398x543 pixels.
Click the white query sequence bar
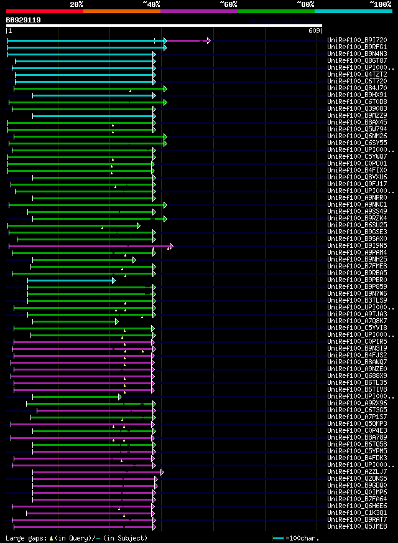(164, 26)
